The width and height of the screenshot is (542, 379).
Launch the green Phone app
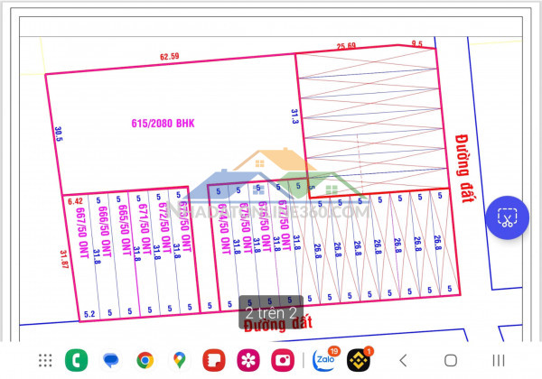[77, 360]
